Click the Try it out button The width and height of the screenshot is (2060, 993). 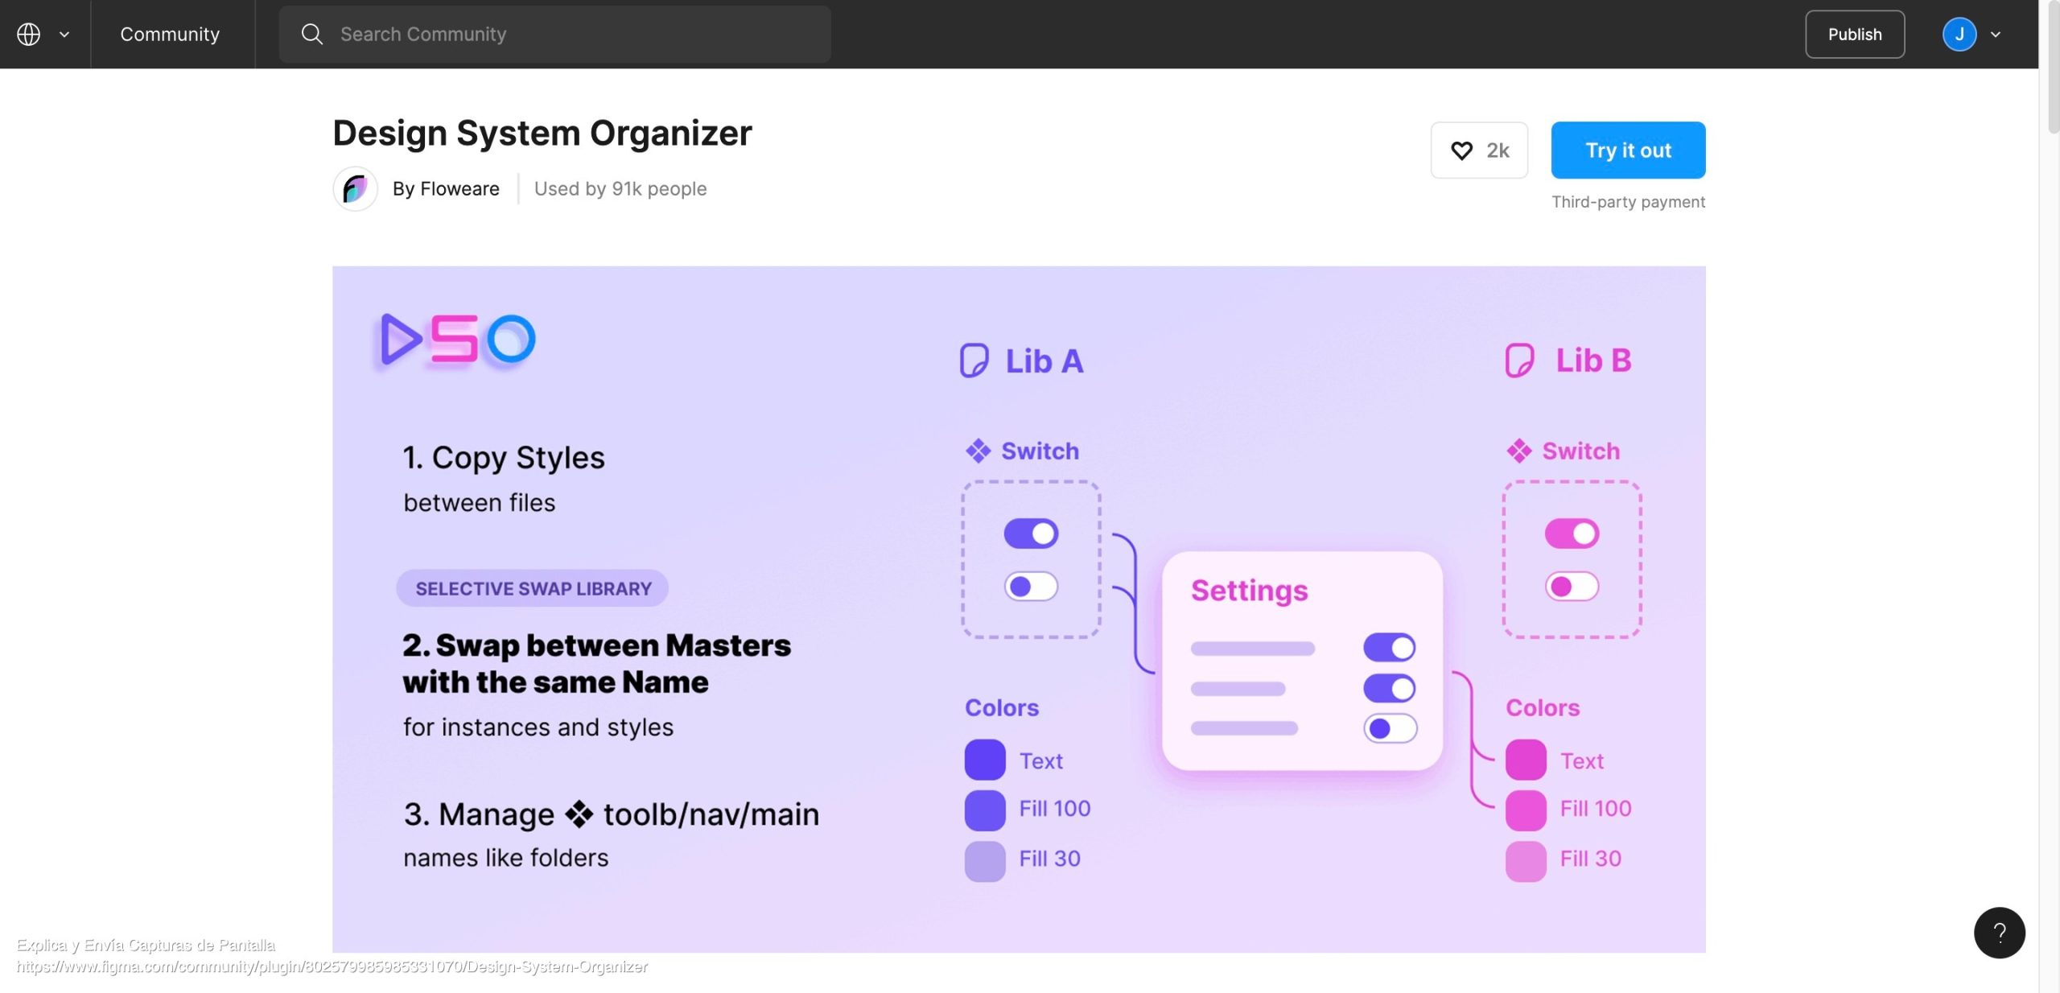click(x=1628, y=150)
